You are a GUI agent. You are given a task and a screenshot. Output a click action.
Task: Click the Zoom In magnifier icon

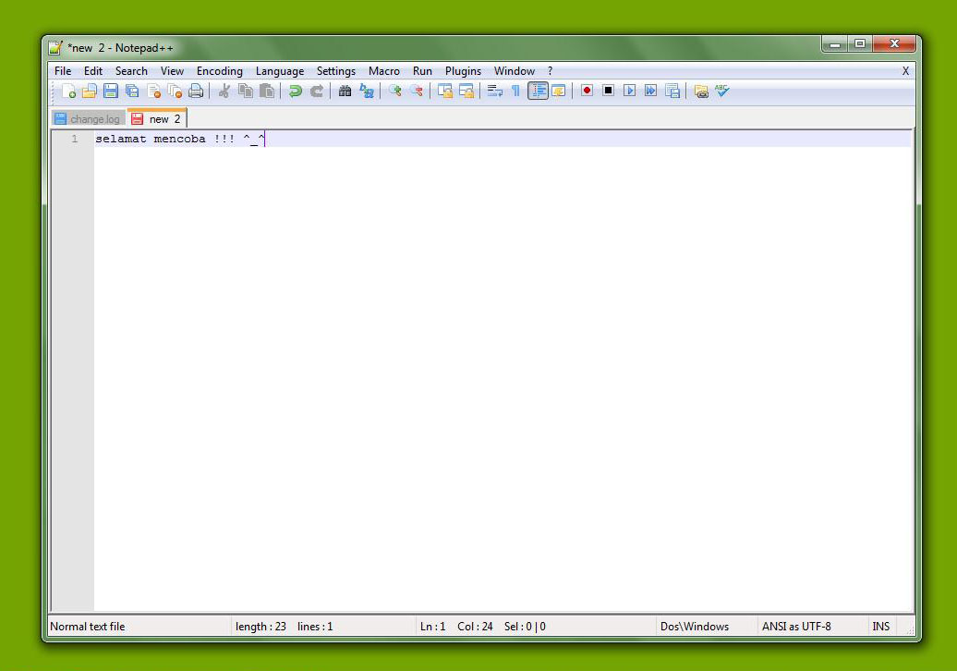coord(394,91)
